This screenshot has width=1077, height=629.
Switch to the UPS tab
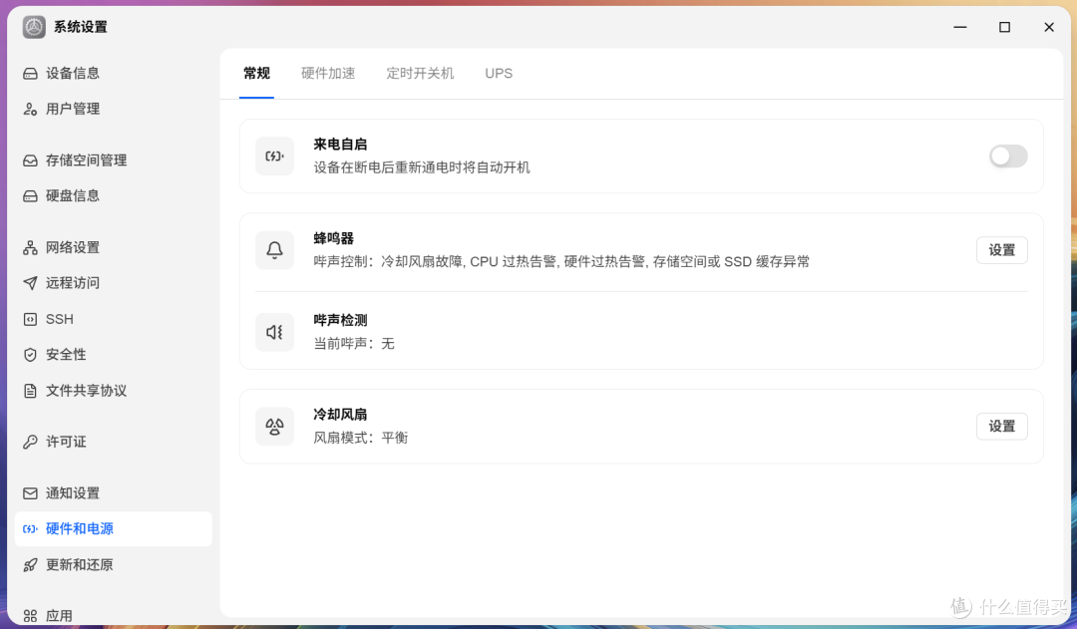tap(499, 74)
